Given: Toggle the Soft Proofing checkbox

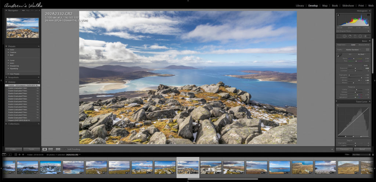Looking at the screenshot, I should click(x=65, y=149).
